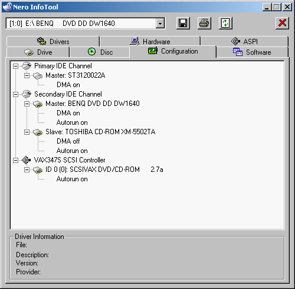
Task: Select Autorun on under SCSIVAX drive
Action: click(x=72, y=179)
